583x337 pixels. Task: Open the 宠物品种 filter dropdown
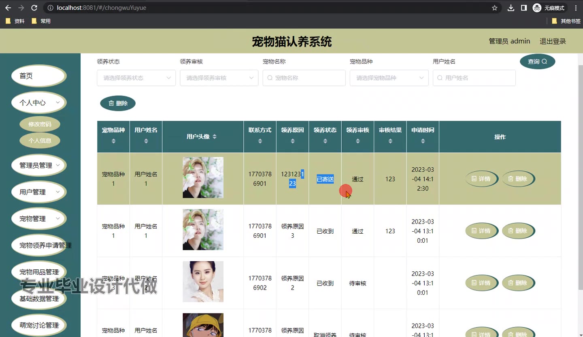pos(389,78)
